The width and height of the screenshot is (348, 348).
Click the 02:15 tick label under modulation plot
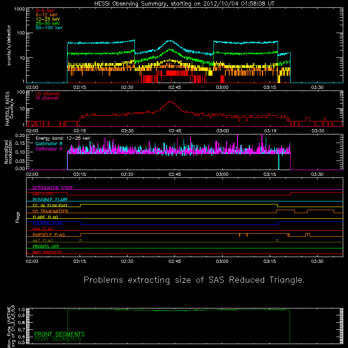coord(80,174)
